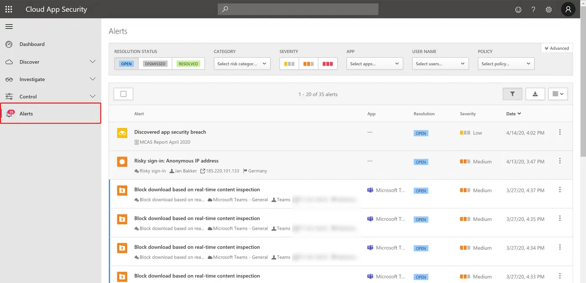Open the Select apps dropdown
Image resolution: width=586 pixels, height=283 pixels.
[x=375, y=64]
